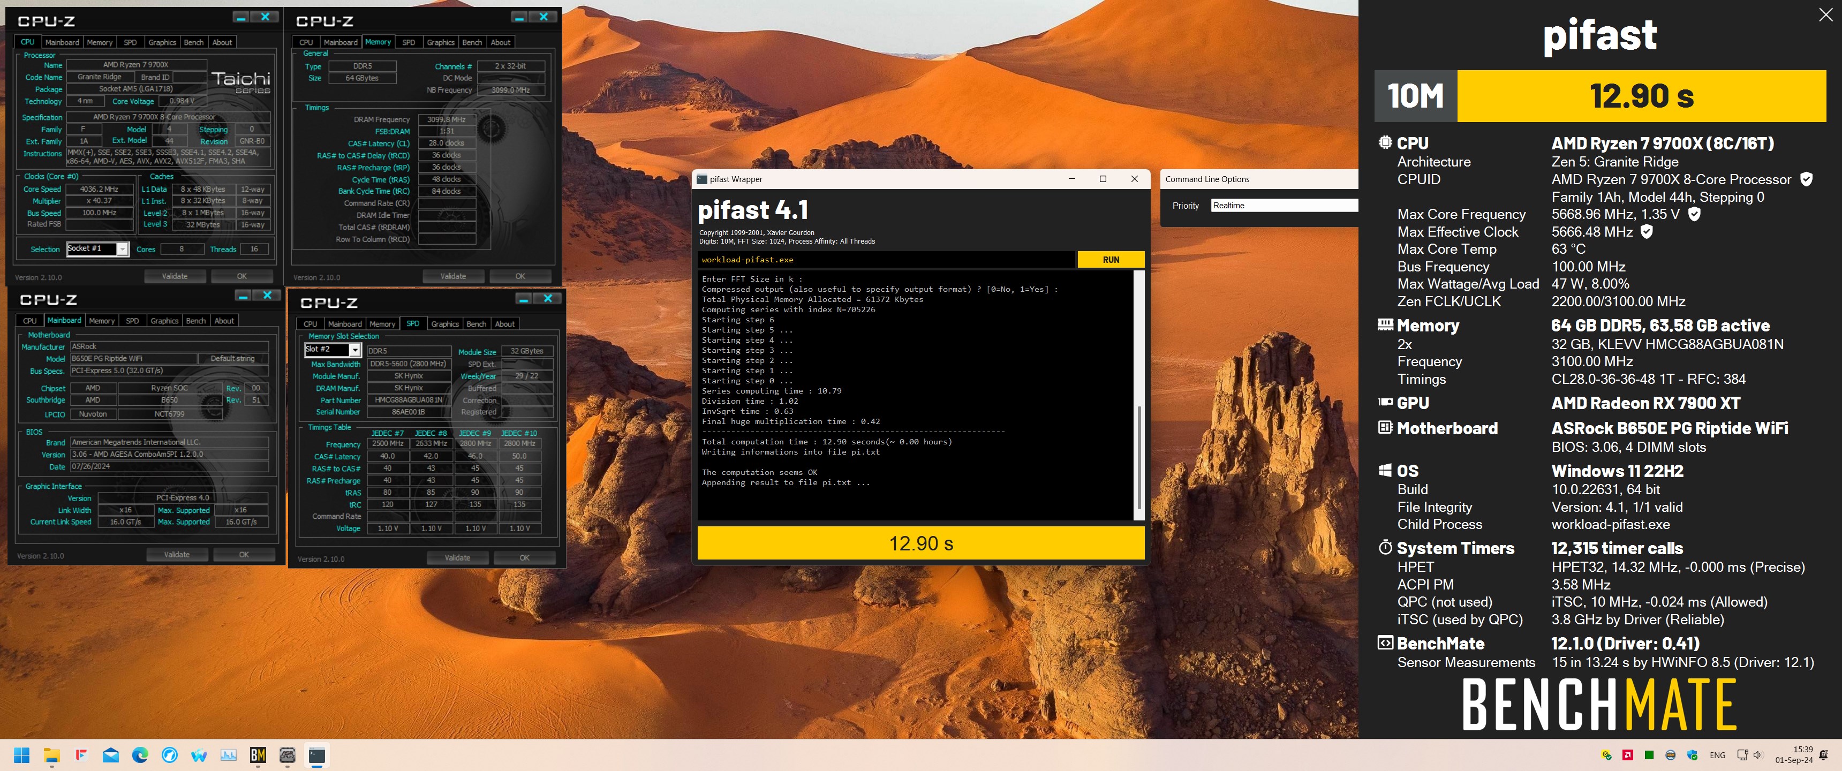Click the green square tray icon
This screenshot has height=771, width=1842.
1649,755
